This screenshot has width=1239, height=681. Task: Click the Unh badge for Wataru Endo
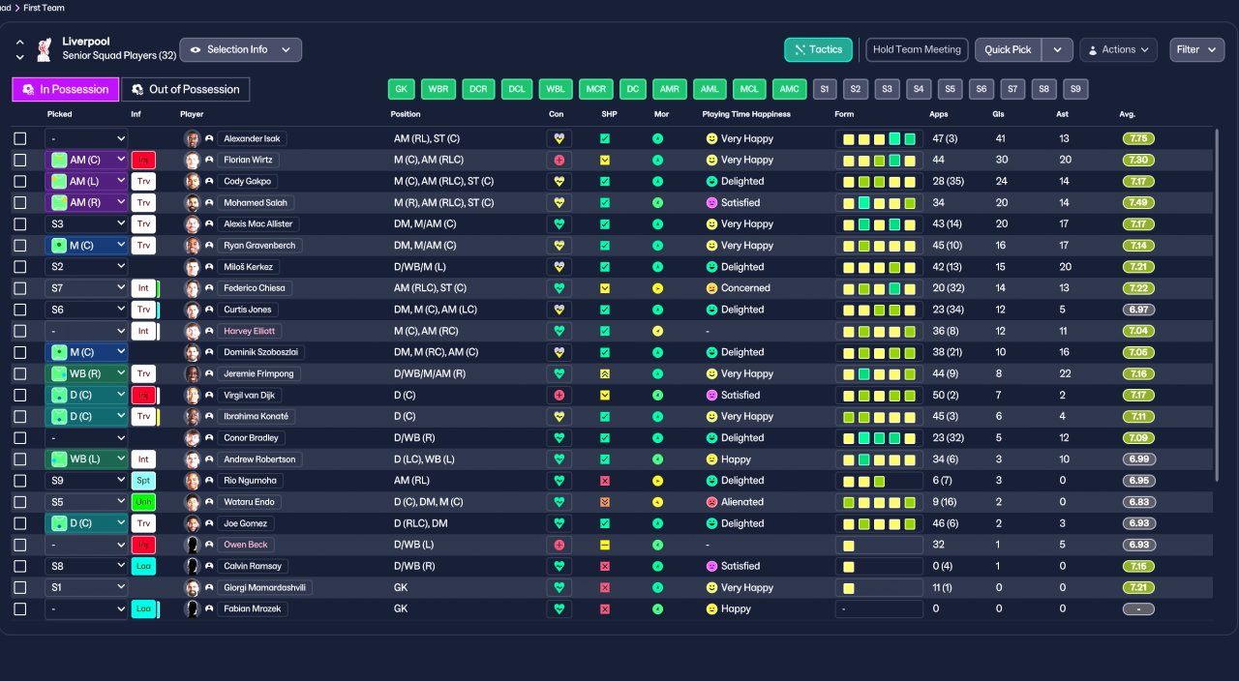click(x=143, y=502)
